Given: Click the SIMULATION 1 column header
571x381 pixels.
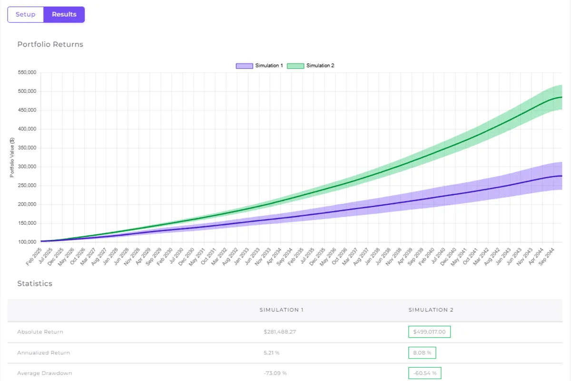Looking at the screenshot, I should tap(281, 310).
